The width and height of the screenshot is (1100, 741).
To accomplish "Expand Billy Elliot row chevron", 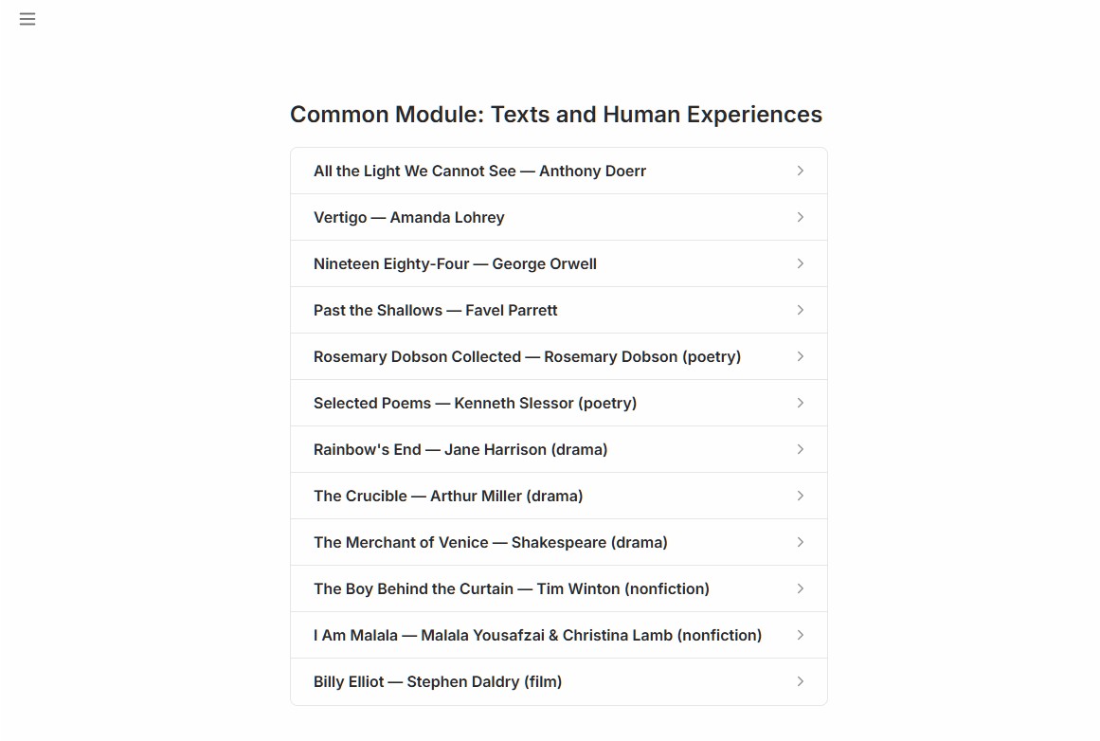I will tap(801, 681).
